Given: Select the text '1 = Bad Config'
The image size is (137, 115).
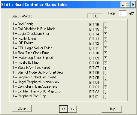Looking at the screenshot, I should 23,24.
